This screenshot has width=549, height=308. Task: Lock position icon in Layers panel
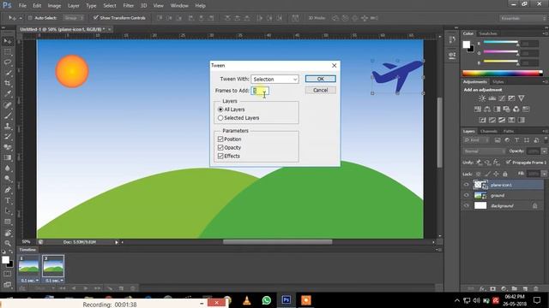(x=496, y=174)
